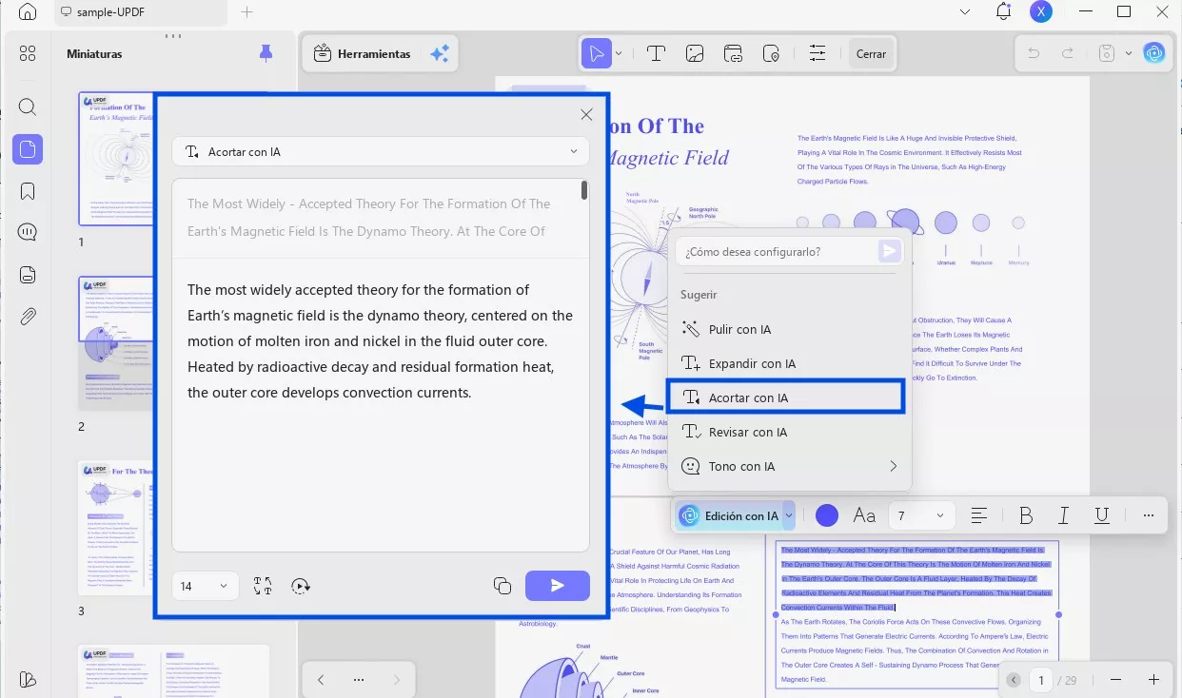Select the Image tool in toolbar
The width and height of the screenshot is (1182, 698).
695,53
